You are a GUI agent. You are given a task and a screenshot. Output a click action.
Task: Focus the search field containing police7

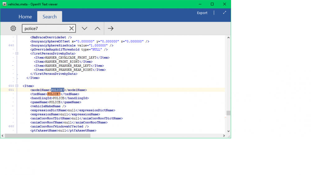[x=45, y=29]
